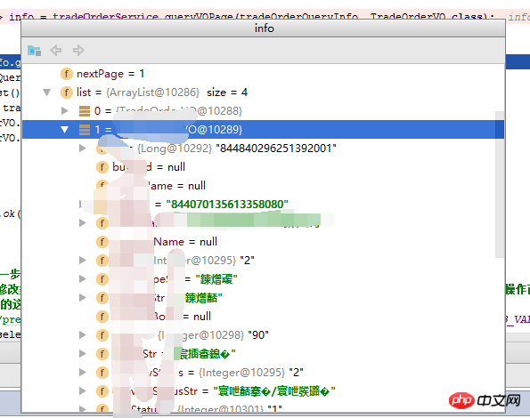The width and height of the screenshot is (530, 418).
Task: Go back using the left arrow icon
Action: (x=56, y=51)
